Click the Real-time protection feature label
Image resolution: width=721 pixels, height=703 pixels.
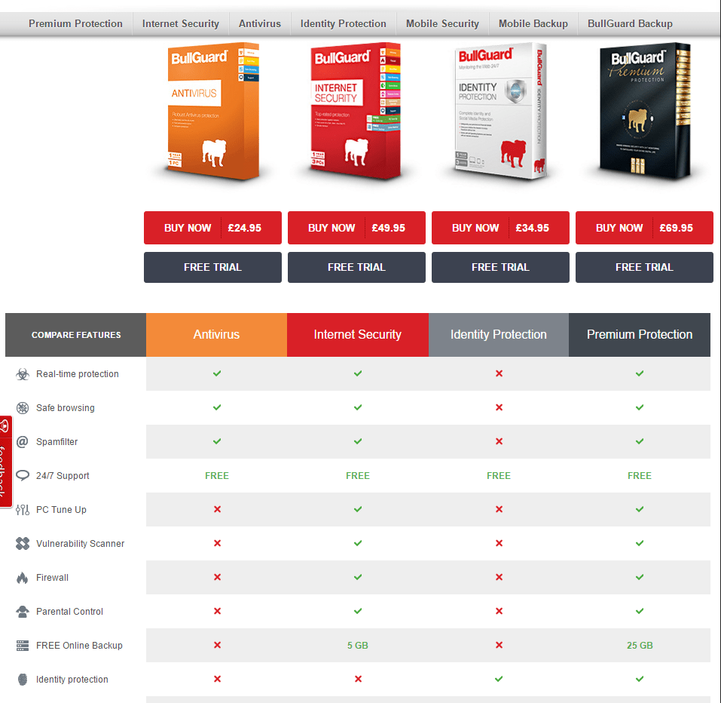pos(78,374)
